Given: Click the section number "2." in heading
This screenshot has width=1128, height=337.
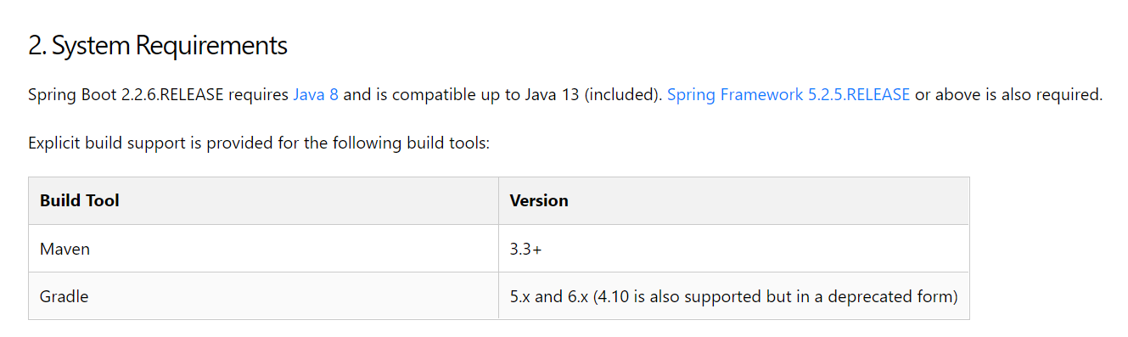Looking at the screenshot, I should [37, 46].
